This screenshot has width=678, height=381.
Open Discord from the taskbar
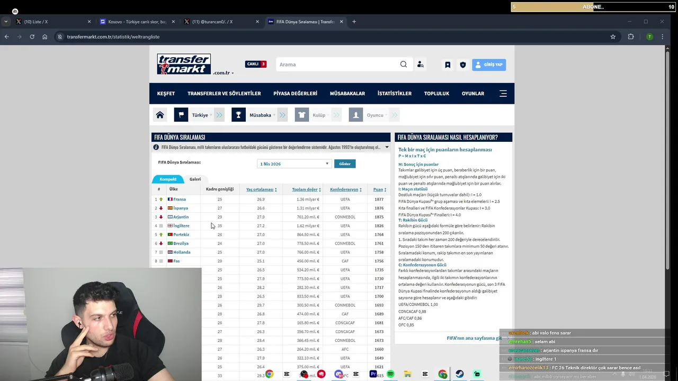[x=338, y=374]
